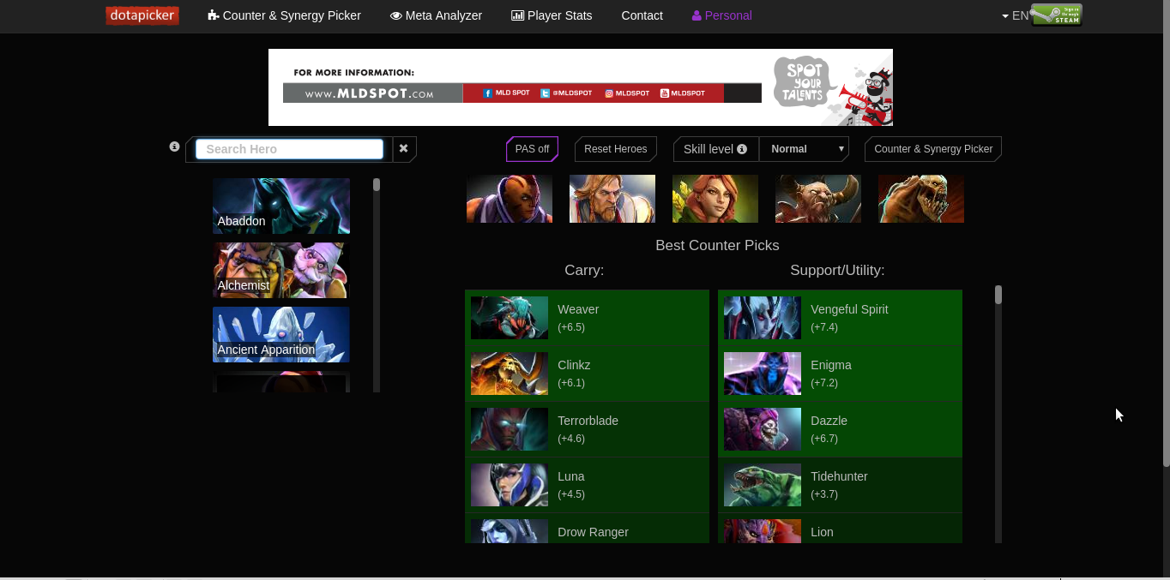Click the Reset Heroes button
The image size is (1170, 580).
615,149
